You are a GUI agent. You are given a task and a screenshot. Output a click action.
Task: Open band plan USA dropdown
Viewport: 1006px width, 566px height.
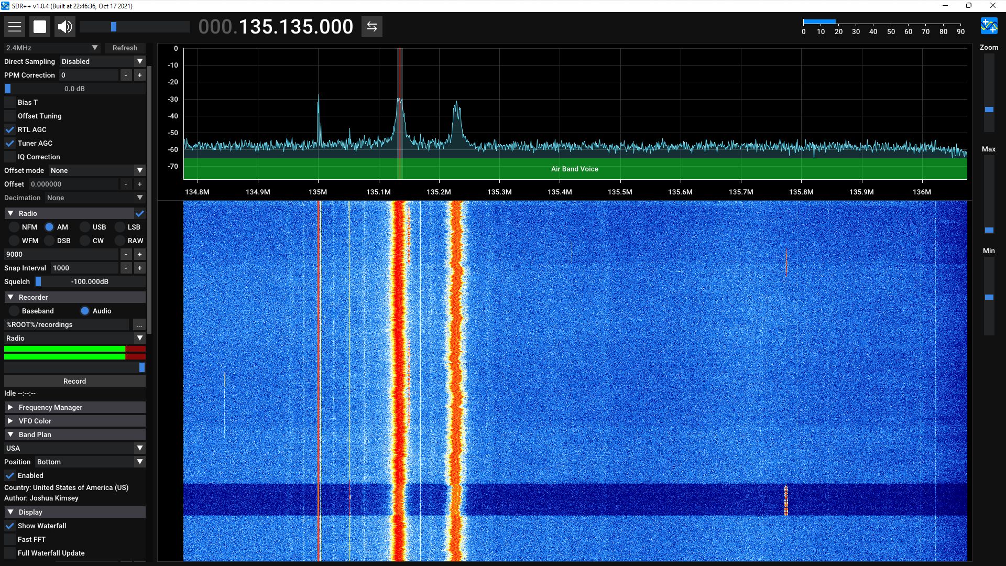tap(74, 448)
